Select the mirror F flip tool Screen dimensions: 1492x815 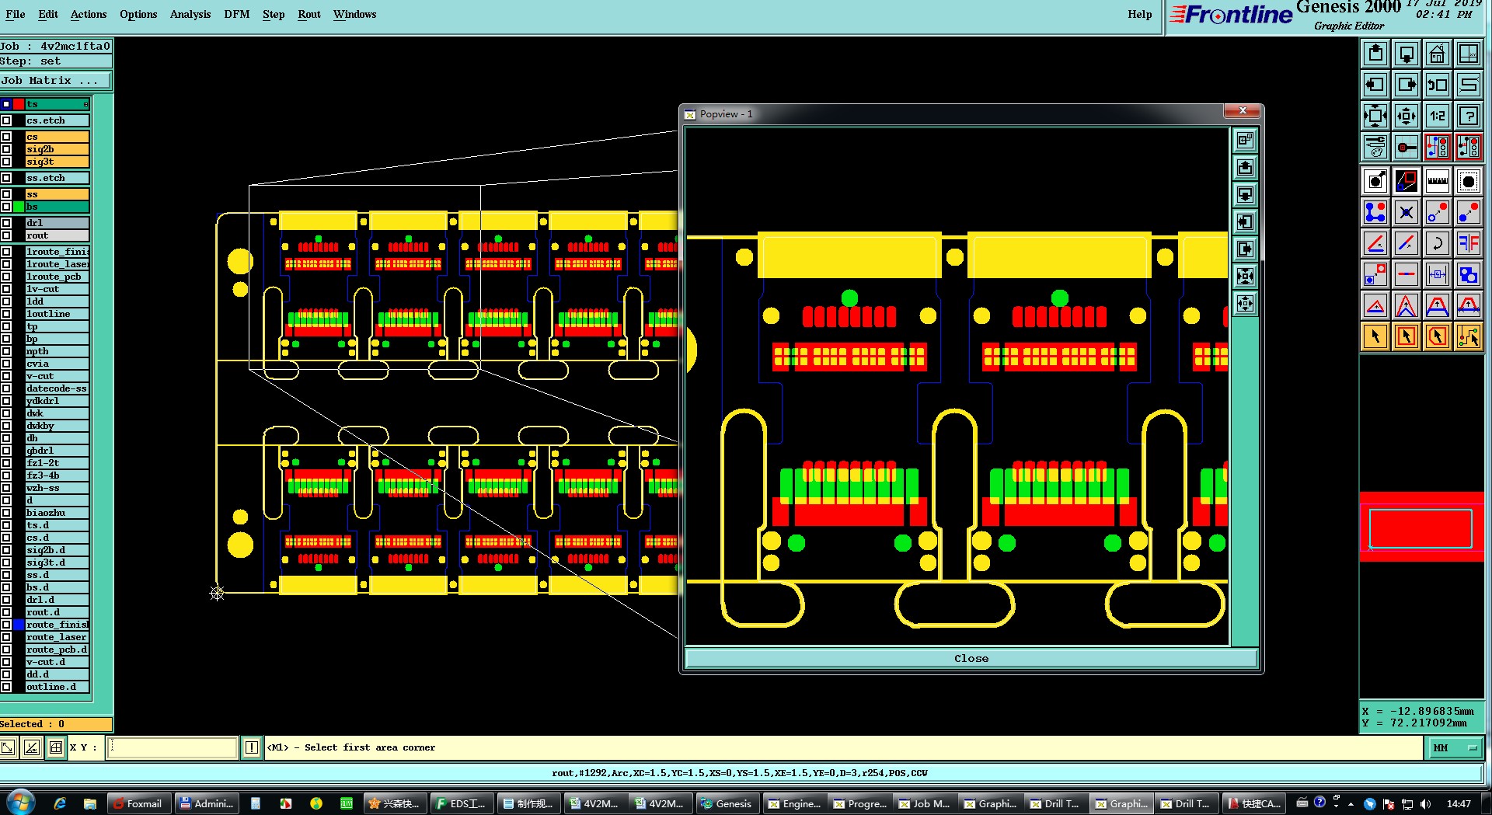click(1468, 243)
